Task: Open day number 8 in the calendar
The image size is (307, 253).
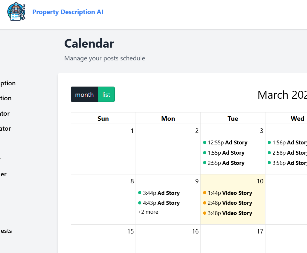Action: (x=132, y=181)
